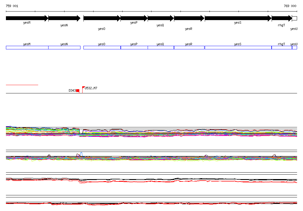Click the yesR label under black arrows
Viewport: 303px width, 211px height.
pyautogui.click(x=188, y=29)
